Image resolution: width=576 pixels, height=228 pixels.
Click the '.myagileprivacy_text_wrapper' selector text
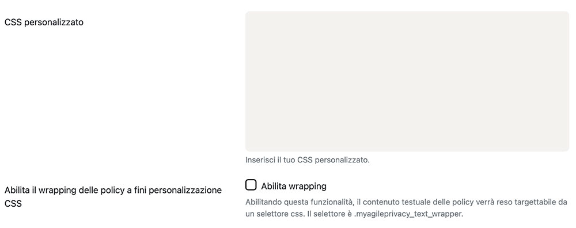(x=408, y=214)
